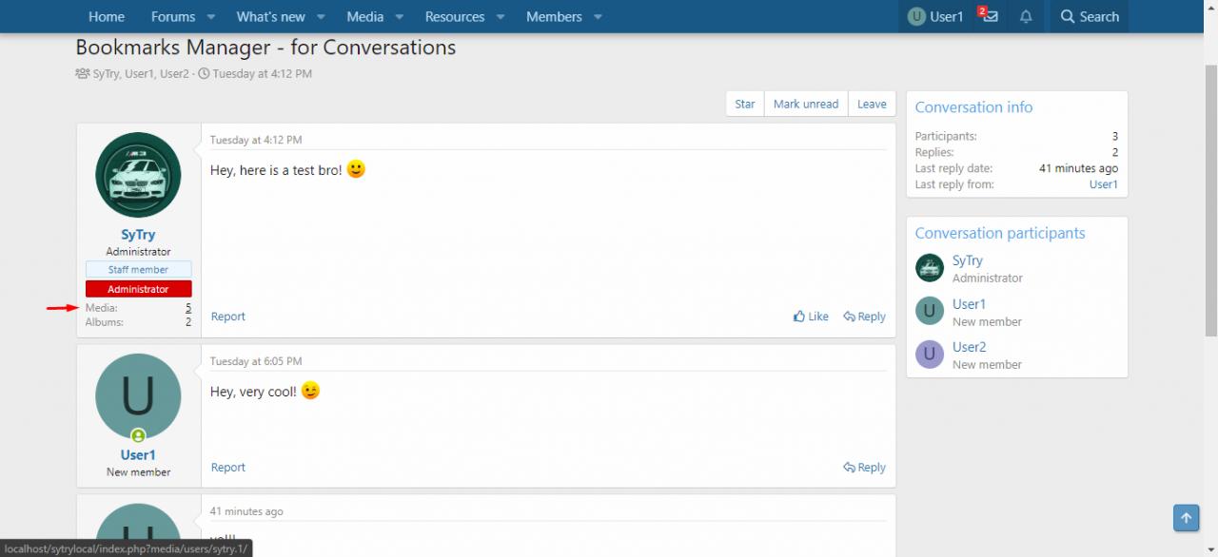The width and height of the screenshot is (1218, 557).
Task: Like the first message from SyTry
Action: click(x=811, y=317)
